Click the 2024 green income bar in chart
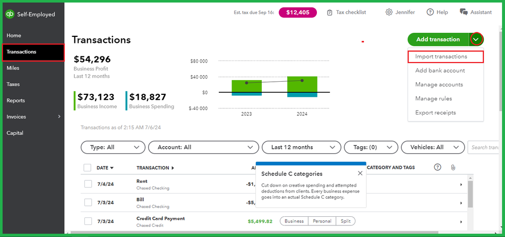 302,84
